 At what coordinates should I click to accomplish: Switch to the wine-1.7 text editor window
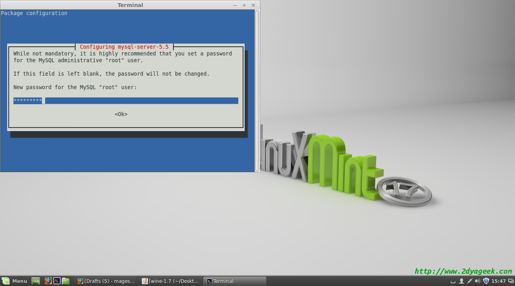171,281
